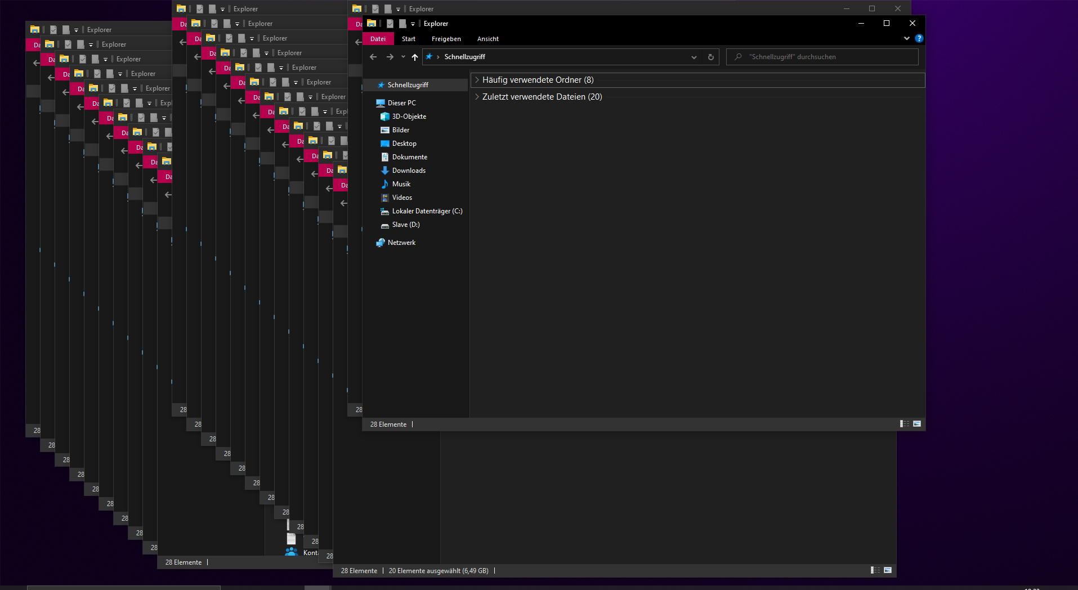Refresh the Schnellzugriff view

click(711, 57)
